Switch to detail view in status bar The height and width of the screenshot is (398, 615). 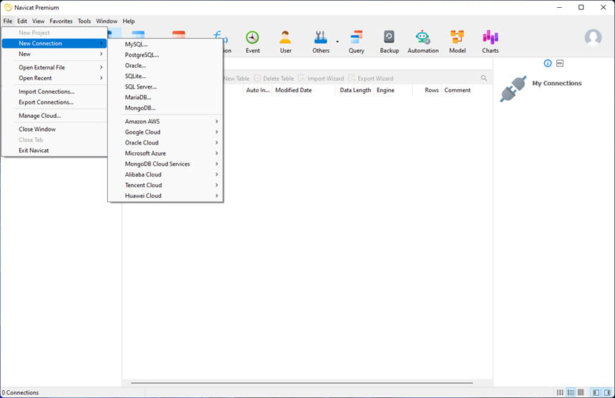pos(581,392)
